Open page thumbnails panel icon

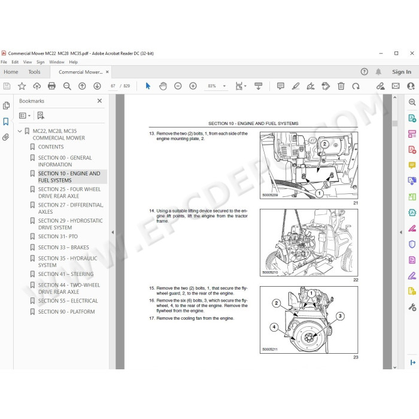pos(6,105)
